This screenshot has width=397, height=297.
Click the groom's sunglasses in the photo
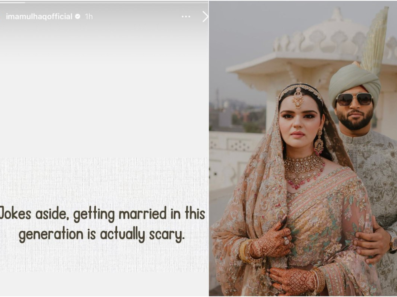pos(354,99)
